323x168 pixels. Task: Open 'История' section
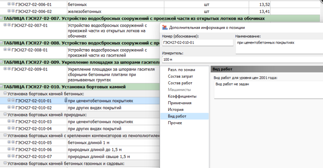click(x=175, y=109)
